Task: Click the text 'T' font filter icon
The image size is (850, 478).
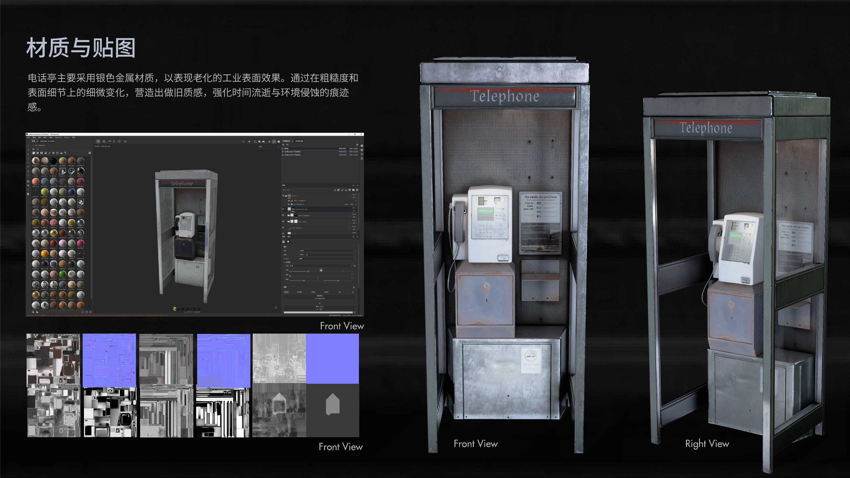Action: pos(65,153)
